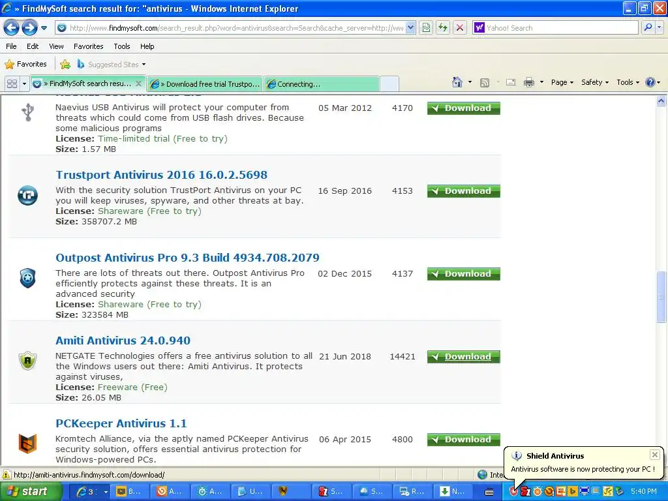Expand the address bar history dropdown
Screen dimensions: 668x501
pyautogui.click(x=410, y=28)
